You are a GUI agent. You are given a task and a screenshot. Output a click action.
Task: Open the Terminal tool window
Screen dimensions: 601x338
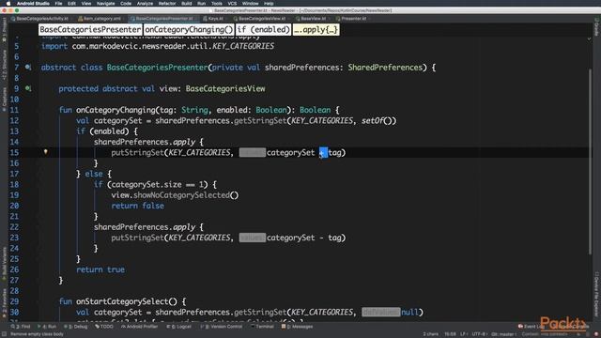click(262, 327)
